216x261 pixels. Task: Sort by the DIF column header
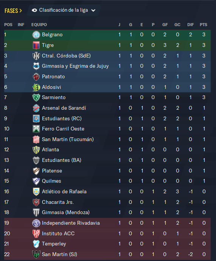(190, 25)
